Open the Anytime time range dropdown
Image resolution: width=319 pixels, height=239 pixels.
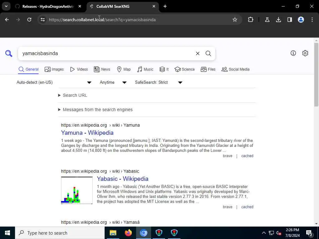[x=113, y=82]
